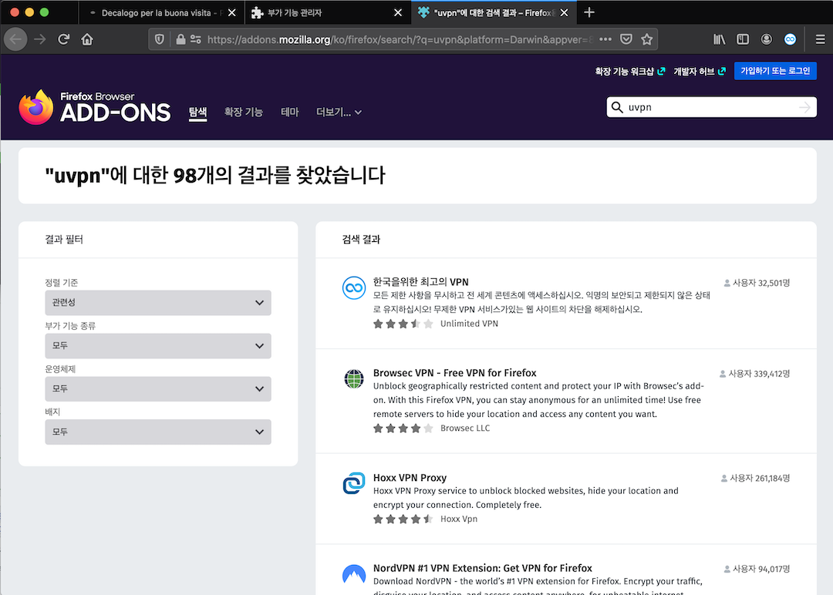Screen dimensions: 833x595
Task: Open the 탐색 navigation item
Action: click(197, 112)
